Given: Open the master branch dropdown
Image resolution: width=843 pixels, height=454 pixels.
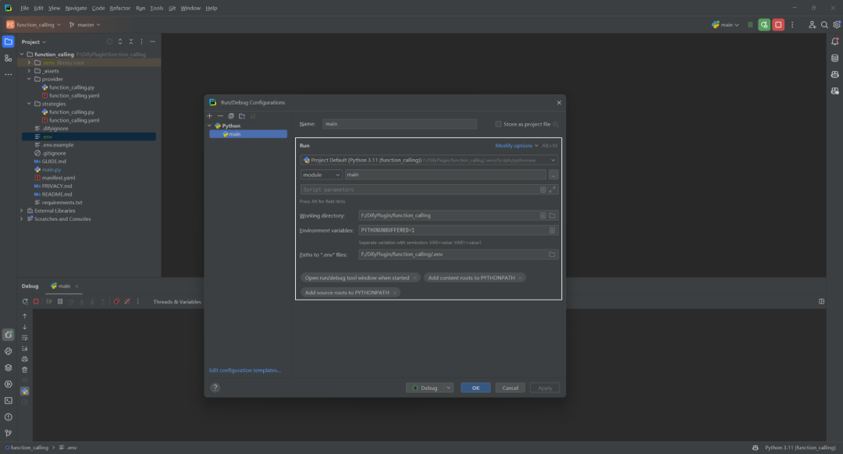Looking at the screenshot, I should [x=85, y=25].
